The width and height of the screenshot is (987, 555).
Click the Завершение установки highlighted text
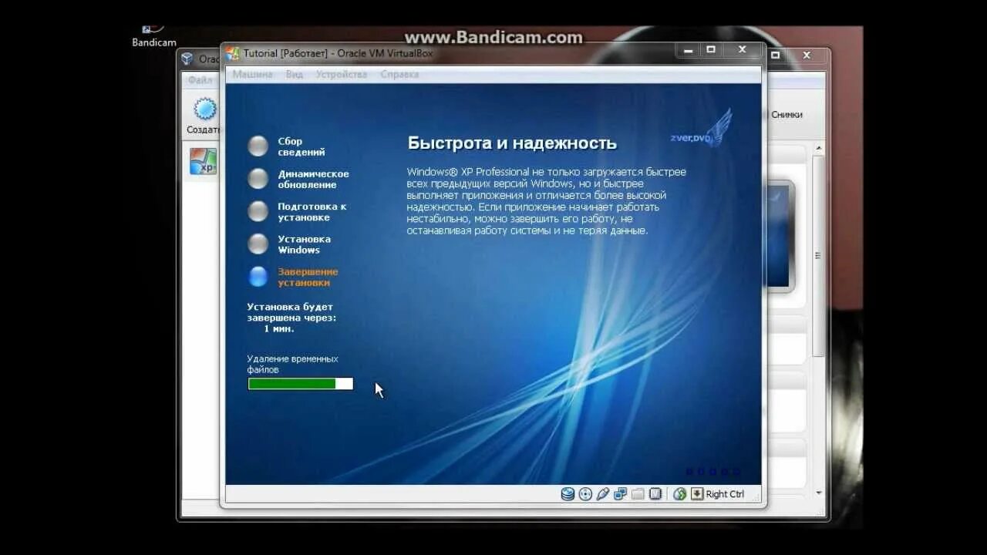coord(308,277)
